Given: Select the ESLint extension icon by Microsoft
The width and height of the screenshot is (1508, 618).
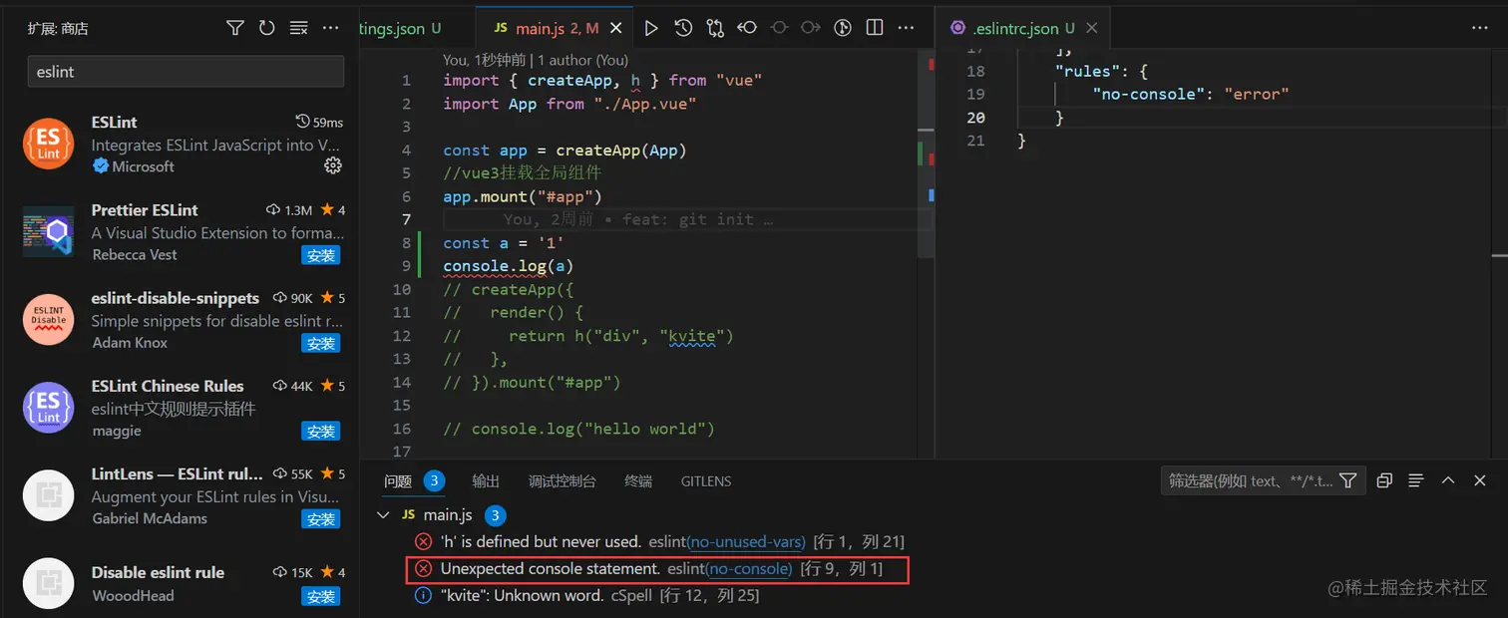Looking at the screenshot, I should point(48,144).
